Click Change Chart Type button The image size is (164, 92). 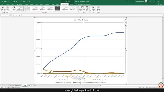(93, 9)
